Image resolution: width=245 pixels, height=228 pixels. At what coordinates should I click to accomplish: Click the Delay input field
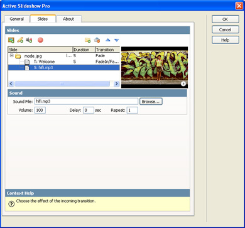click(x=89, y=110)
